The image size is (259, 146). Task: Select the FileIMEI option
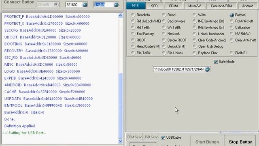(232, 53)
